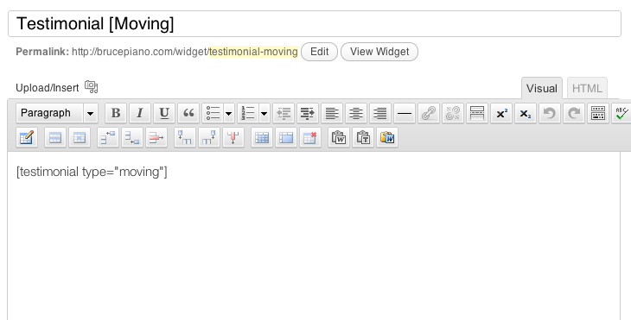
Task: Insert horizontal rule line
Action: (404, 113)
